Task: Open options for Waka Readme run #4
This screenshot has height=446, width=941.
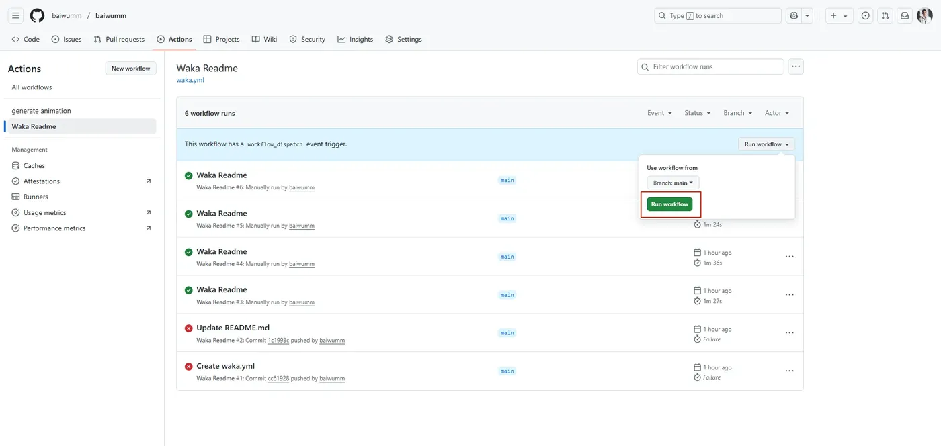Action: tap(789, 257)
